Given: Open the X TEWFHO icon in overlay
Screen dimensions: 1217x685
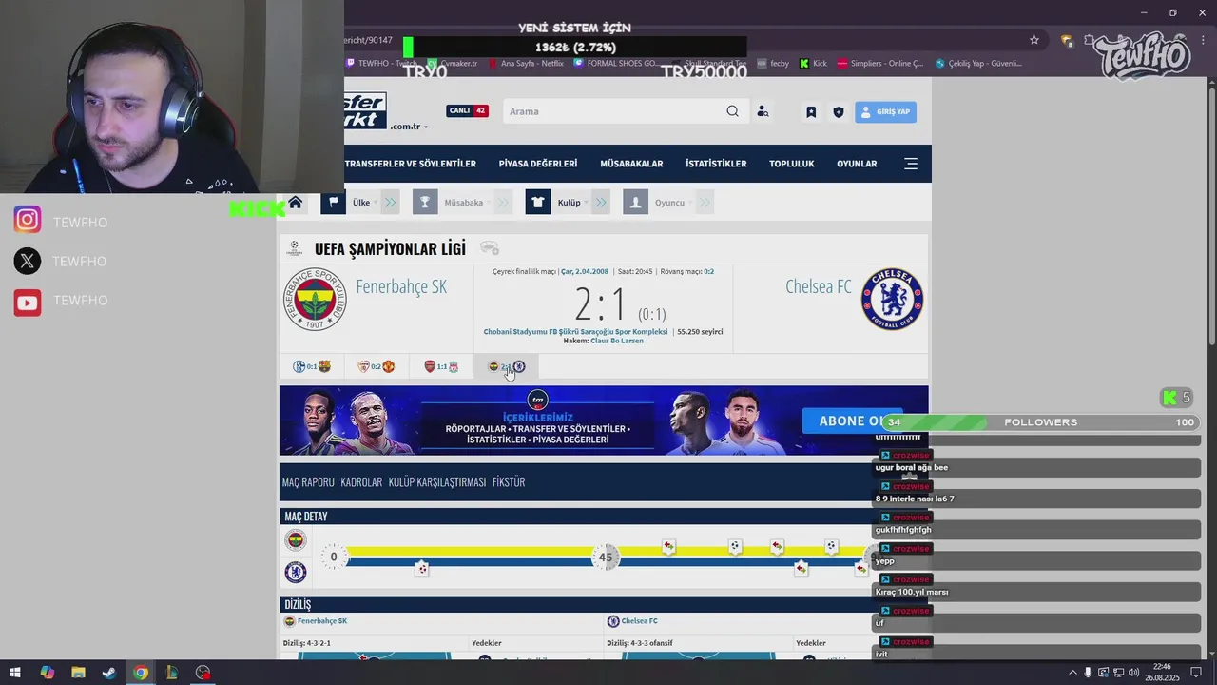Looking at the screenshot, I should pyautogui.click(x=28, y=261).
